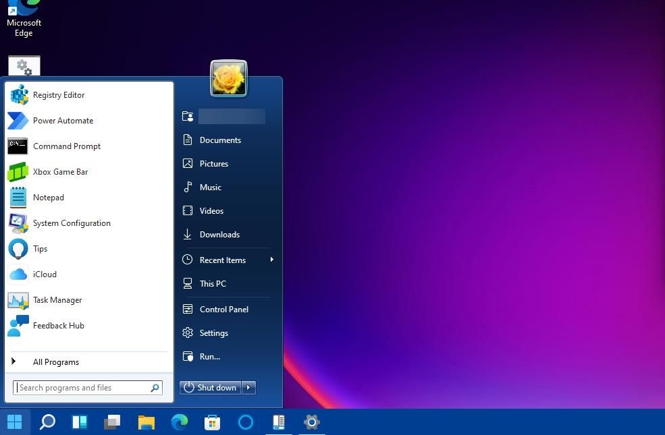Open Notepad

pyautogui.click(x=48, y=198)
